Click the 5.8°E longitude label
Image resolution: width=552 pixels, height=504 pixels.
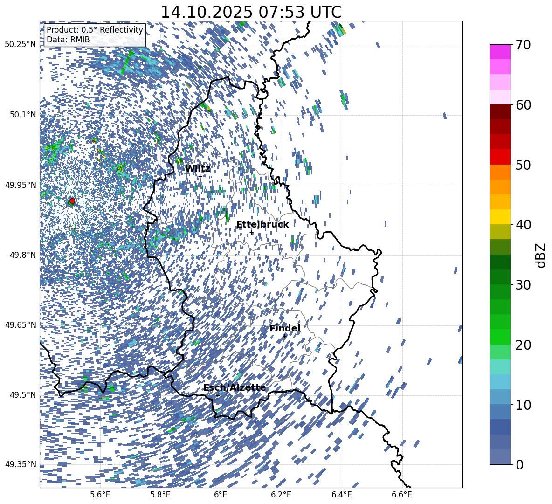[x=160, y=495]
